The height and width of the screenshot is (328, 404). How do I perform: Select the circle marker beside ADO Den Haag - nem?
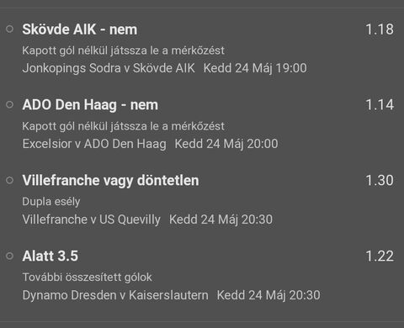coord(9,104)
